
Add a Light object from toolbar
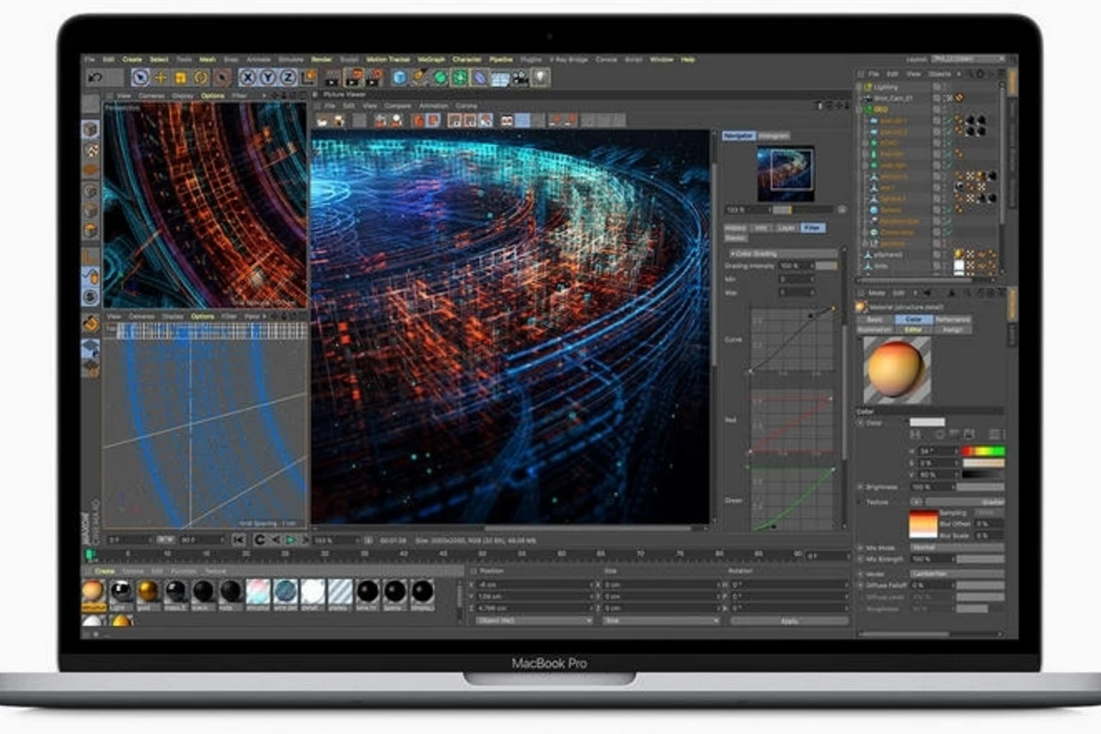tap(541, 78)
